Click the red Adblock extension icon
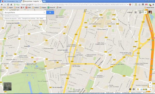 tap(130, 5)
